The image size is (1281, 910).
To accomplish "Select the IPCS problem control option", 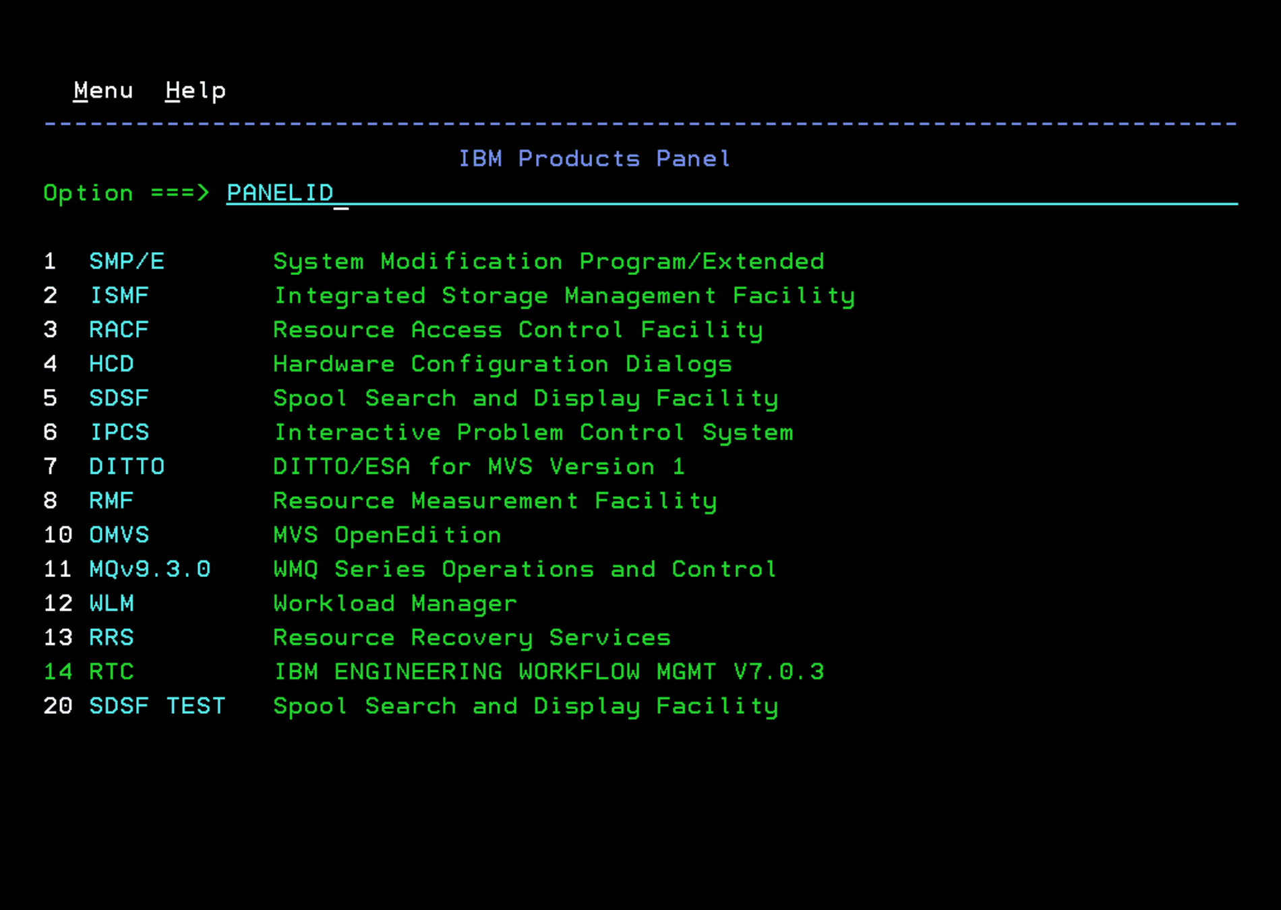I will pyautogui.click(x=119, y=433).
